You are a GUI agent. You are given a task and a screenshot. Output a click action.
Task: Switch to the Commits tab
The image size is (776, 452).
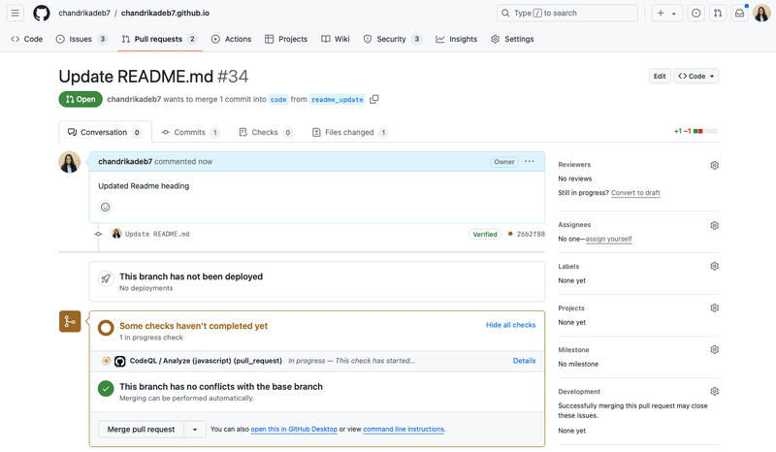point(190,132)
